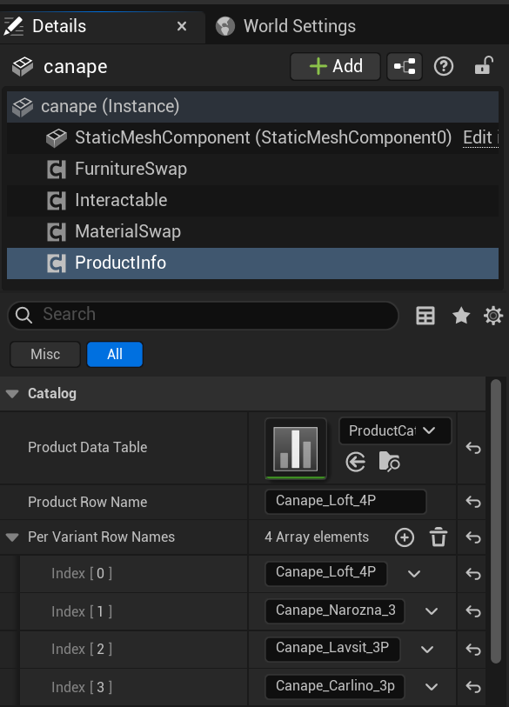Reset Index 0 to default

pyautogui.click(x=473, y=574)
